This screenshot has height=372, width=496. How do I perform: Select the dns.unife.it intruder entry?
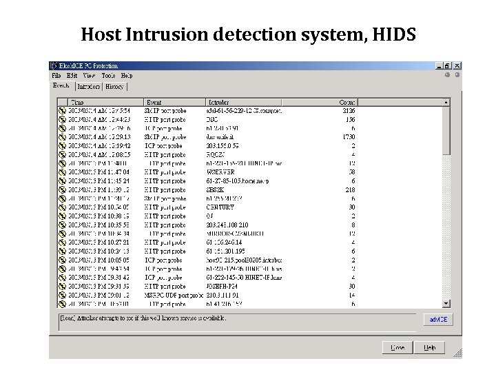point(220,137)
